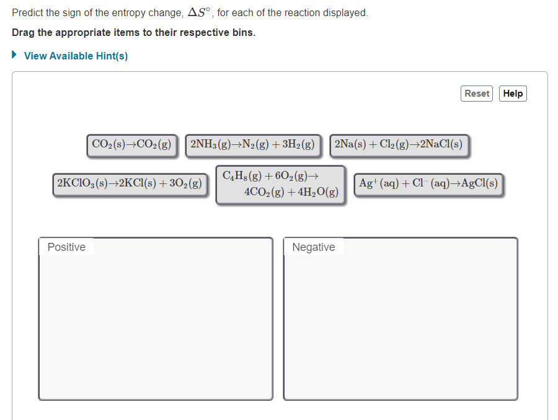The width and height of the screenshot is (558, 420).
Task: Click the Help button
Action: click(512, 94)
